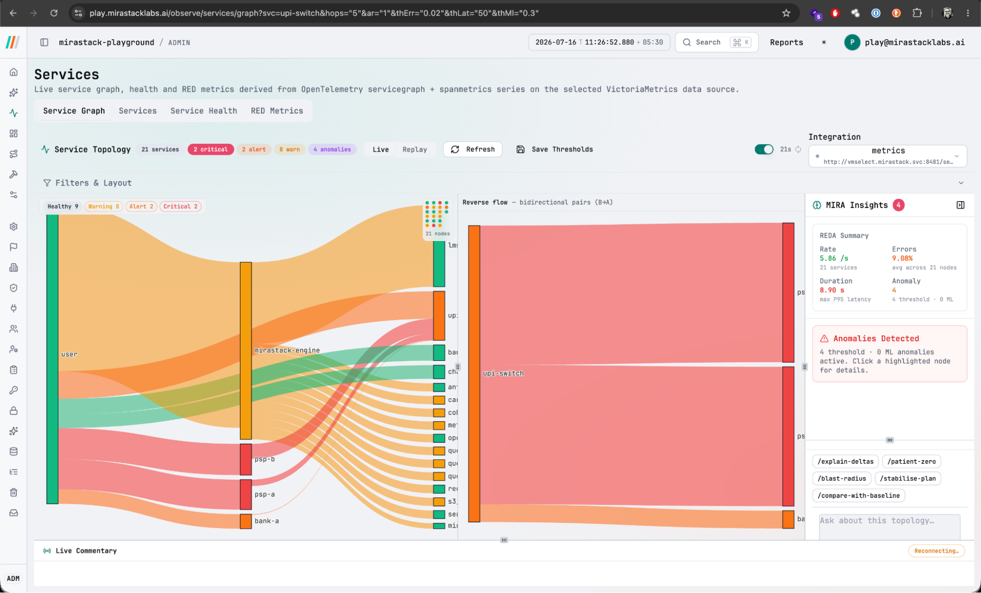Toggle the sidebar panel icon near breadcrumb
Image resolution: width=981 pixels, height=593 pixels.
pos(44,42)
